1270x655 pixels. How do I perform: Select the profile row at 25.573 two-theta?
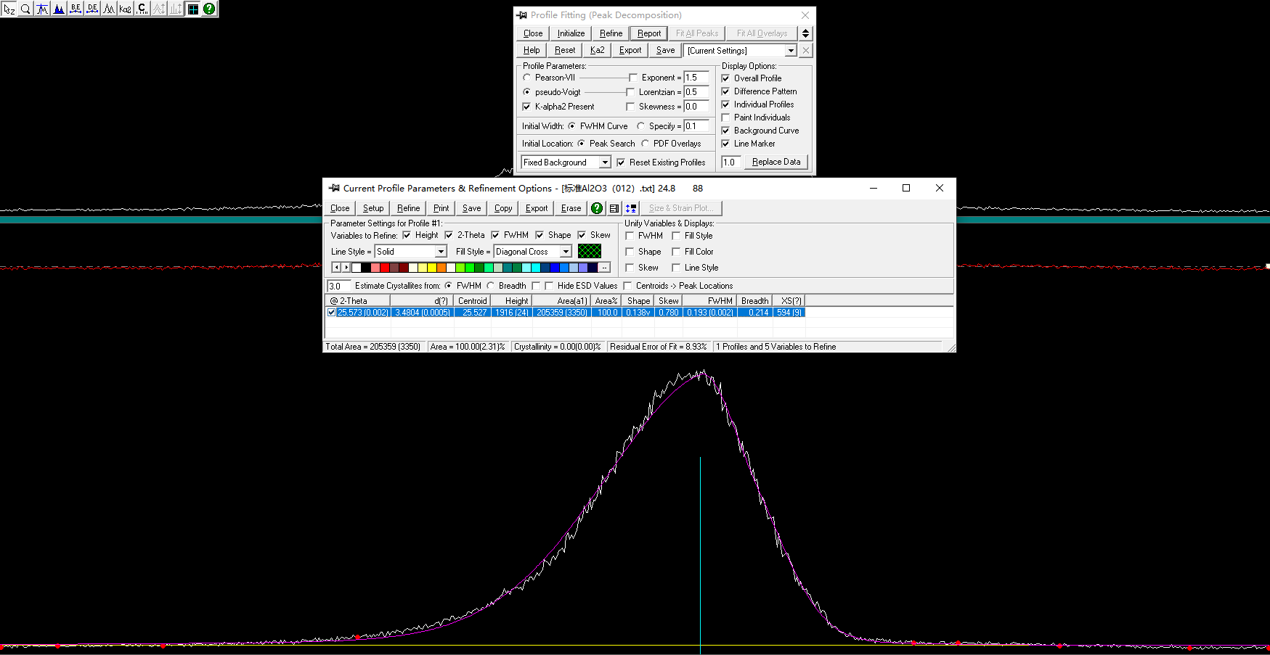coord(566,313)
